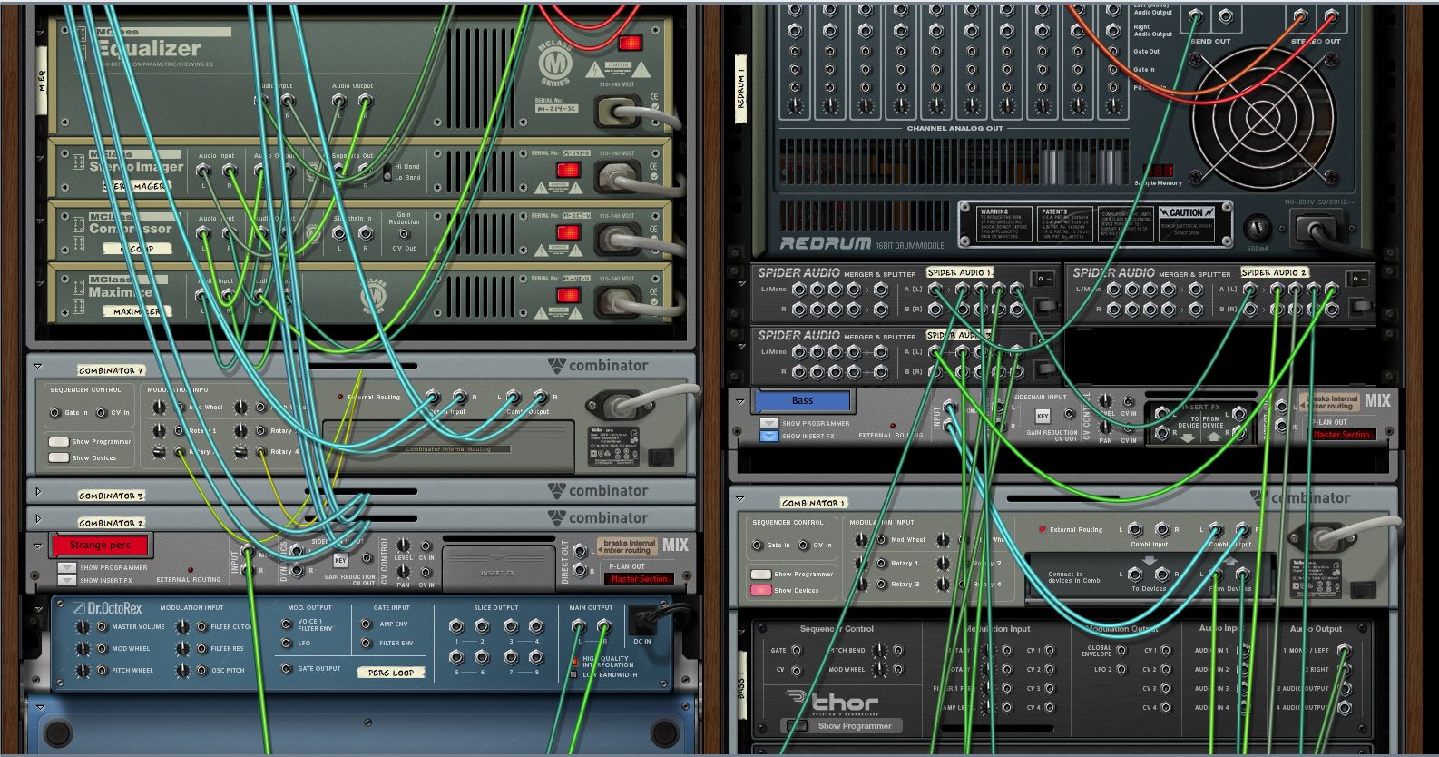Screen dimensions: 1439x757
Task: Click Show Insert FX arrow on Strange perc channel
Action: [x=67, y=580]
